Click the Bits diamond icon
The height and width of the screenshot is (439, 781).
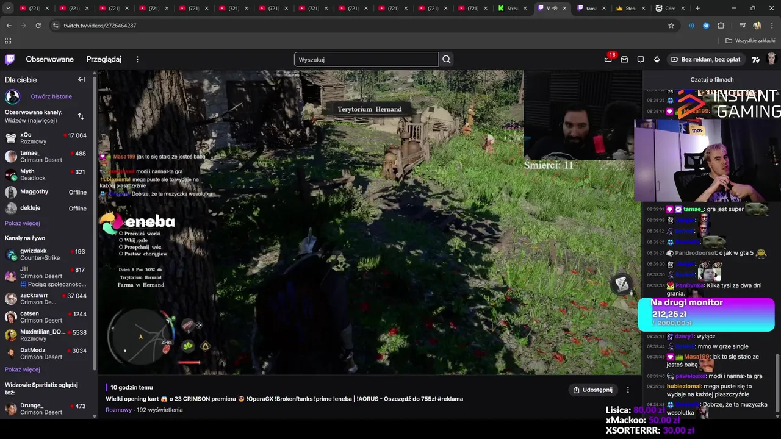(x=657, y=59)
